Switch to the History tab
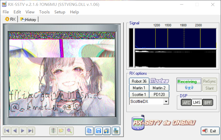 tap(28, 19)
